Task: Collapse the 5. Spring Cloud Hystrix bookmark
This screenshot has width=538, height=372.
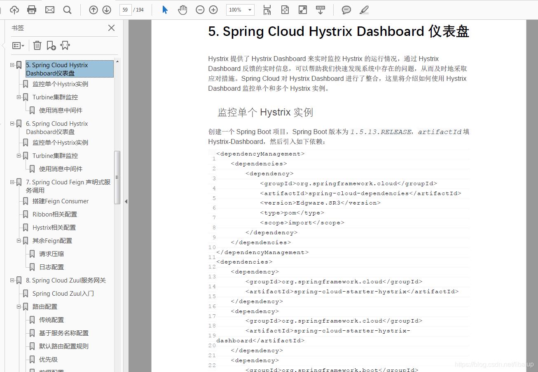Action: tap(12, 65)
